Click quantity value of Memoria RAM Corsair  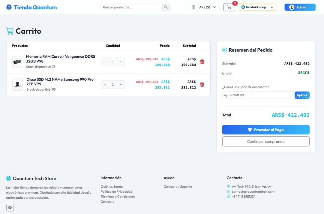click(113, 62)
